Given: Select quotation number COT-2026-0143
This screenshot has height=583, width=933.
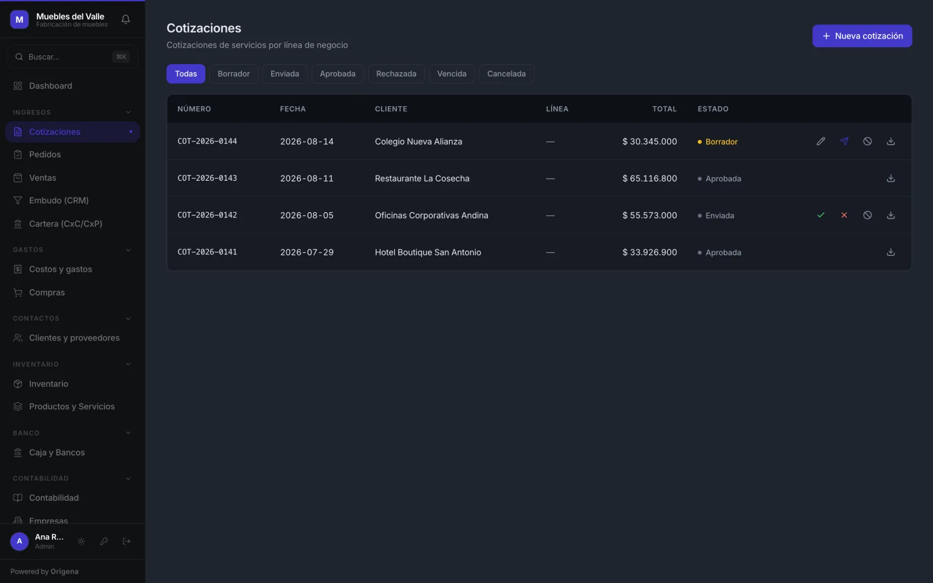Looking at the screenshot, I should (207, 178).
